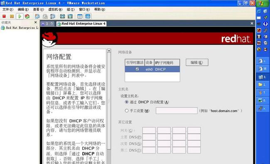
Task: Click the red Power Off toolbar icon
Action: (4, 16)
